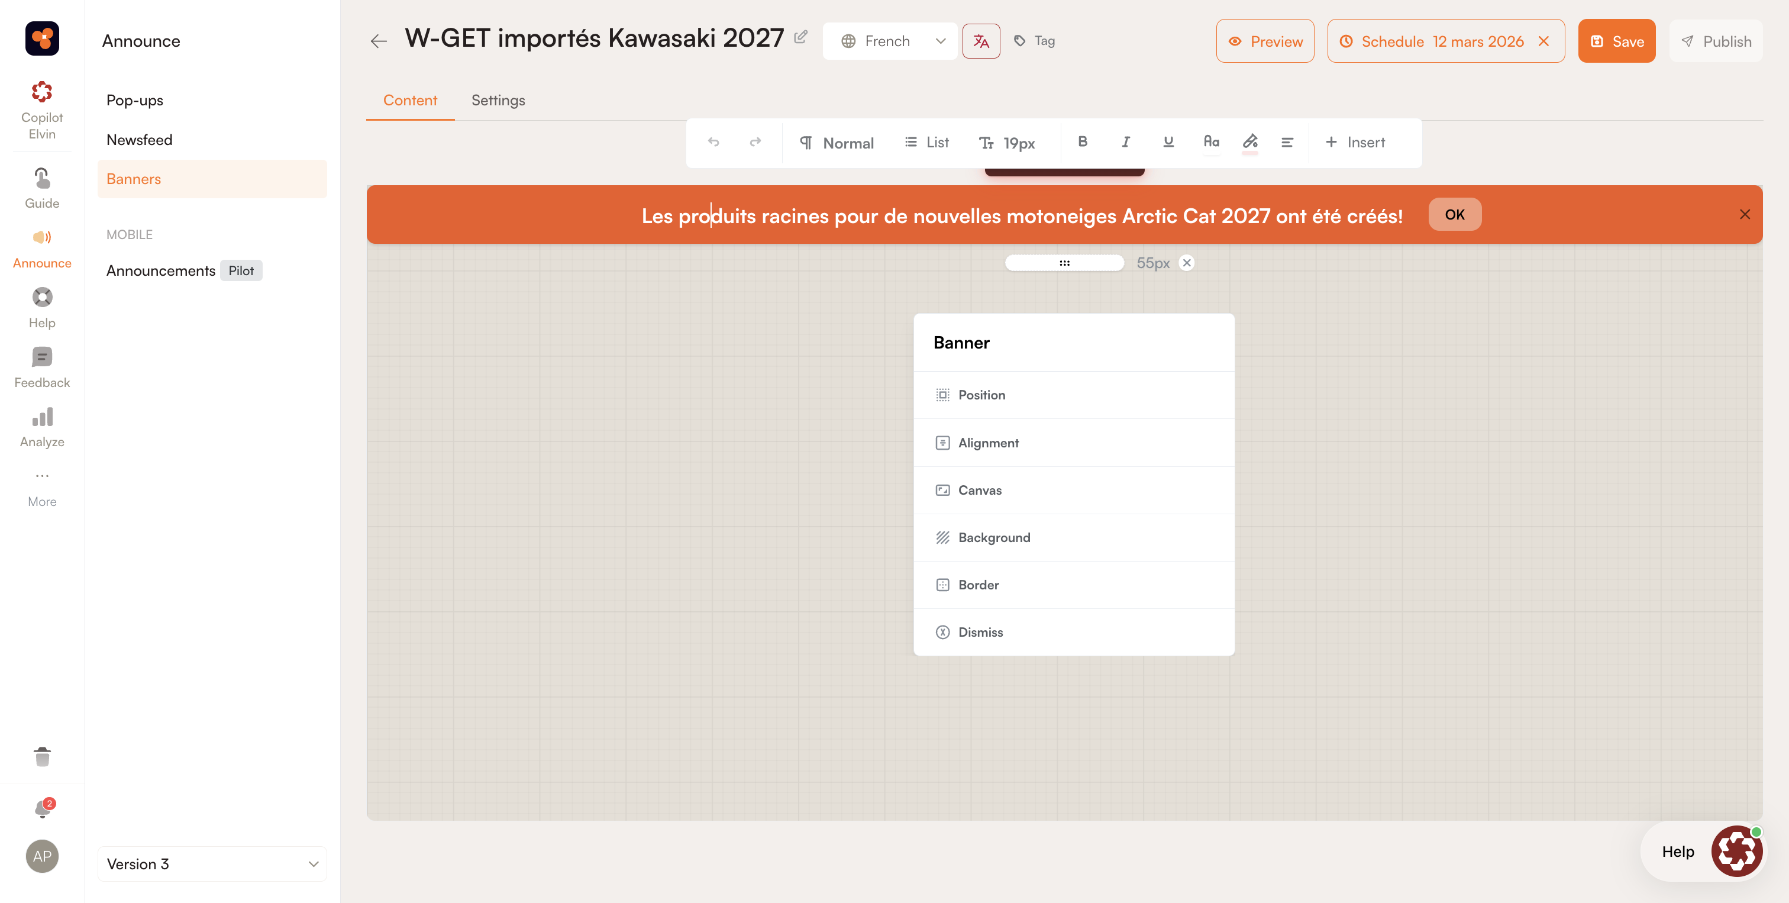Expand the Alignment banner setting
Screen dimensions: 1789x903
click(1074, 443)
